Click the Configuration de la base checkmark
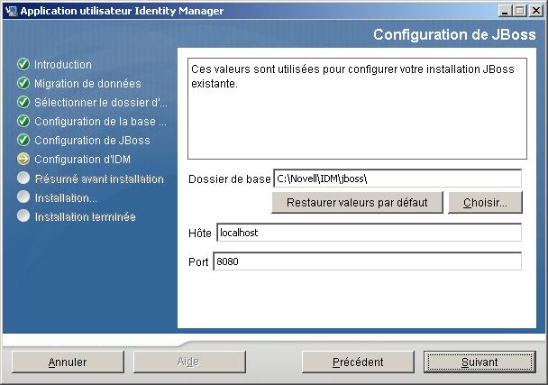 click(x=23, y=122)
